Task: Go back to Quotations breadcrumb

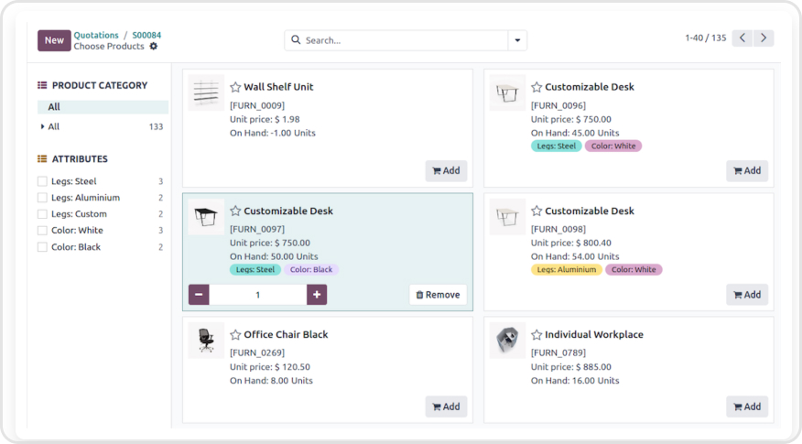Action: (x=96, y=35)
